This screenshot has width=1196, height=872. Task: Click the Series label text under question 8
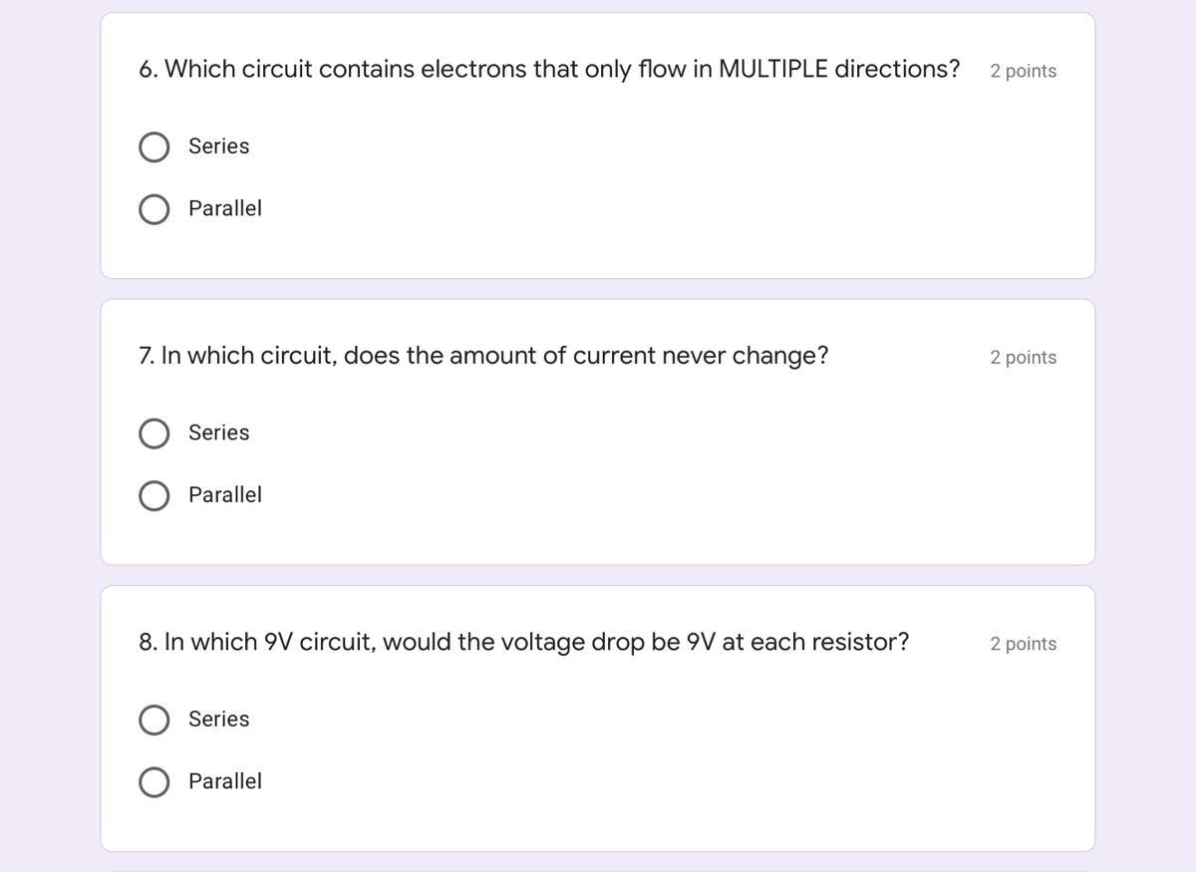pos(218,719)
